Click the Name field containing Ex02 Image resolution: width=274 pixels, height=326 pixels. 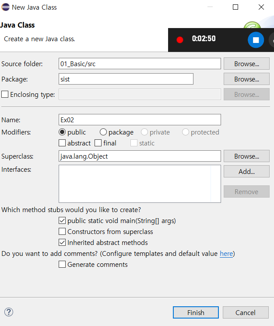point(140,120)
